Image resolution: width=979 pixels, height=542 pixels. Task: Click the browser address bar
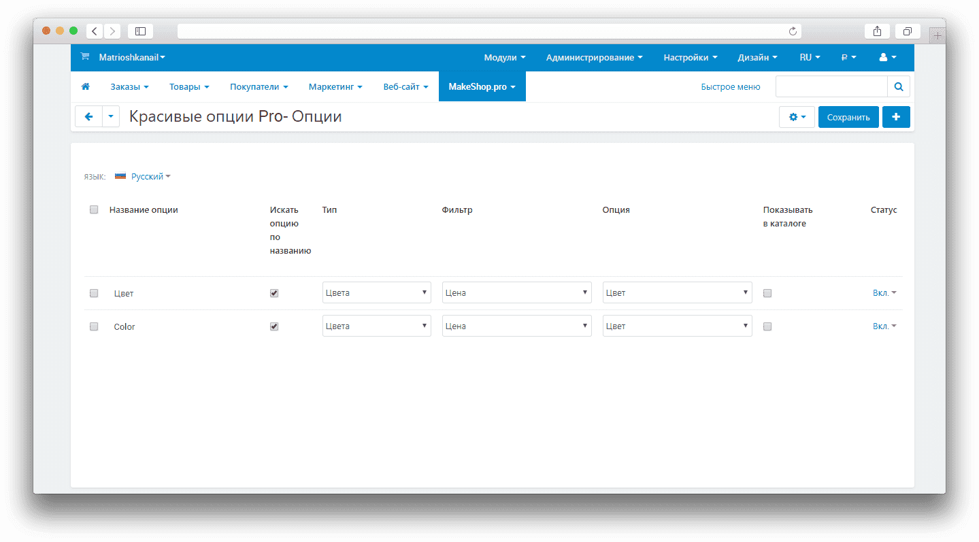pos(489,31)
